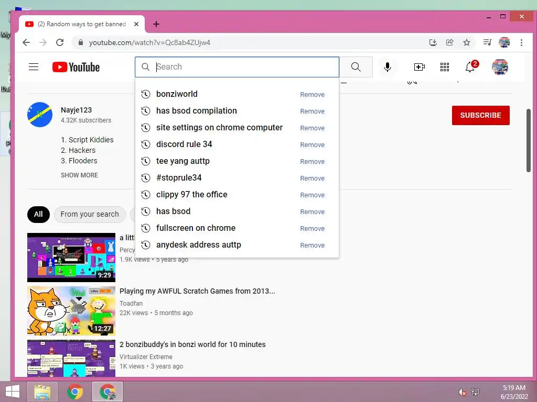Open the YouTube apps grid icon
This screenshot has width=537, height=402.
pos(445,67)
